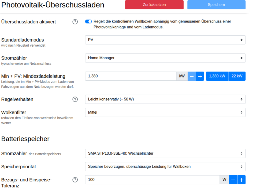Click help icon next to Überschussladen aktiviert
Viewport: 268px width, 190px height.
(x=75, y=22)
